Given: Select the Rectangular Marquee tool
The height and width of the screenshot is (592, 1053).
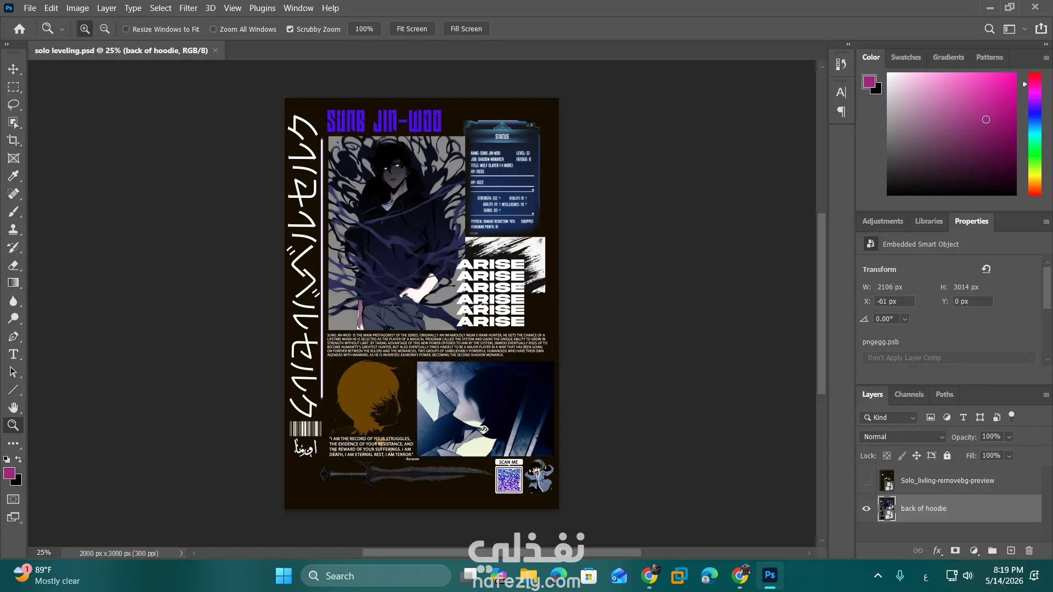Looking at the screenshot, I should [x=13, y=87].
